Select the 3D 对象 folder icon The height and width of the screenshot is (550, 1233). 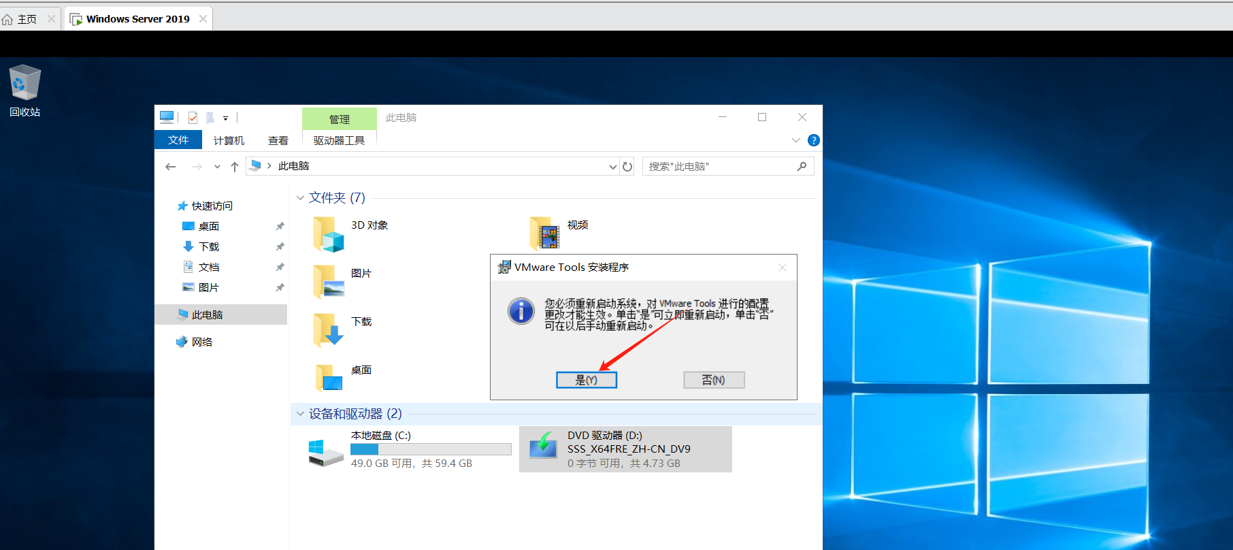[329, 233]
